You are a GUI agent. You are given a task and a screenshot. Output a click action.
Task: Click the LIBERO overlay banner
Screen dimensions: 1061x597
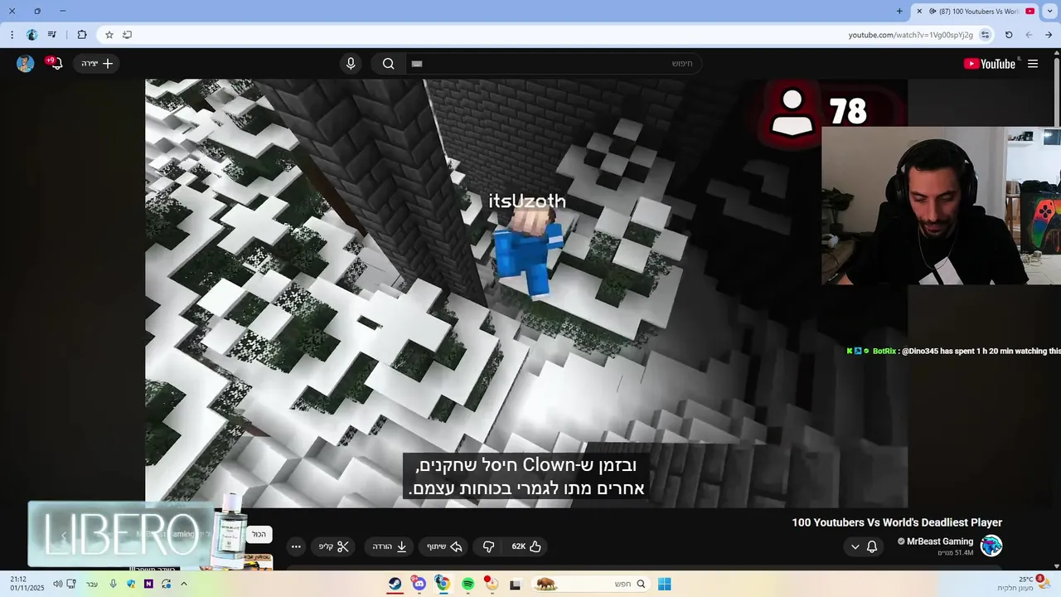[120, 535]
